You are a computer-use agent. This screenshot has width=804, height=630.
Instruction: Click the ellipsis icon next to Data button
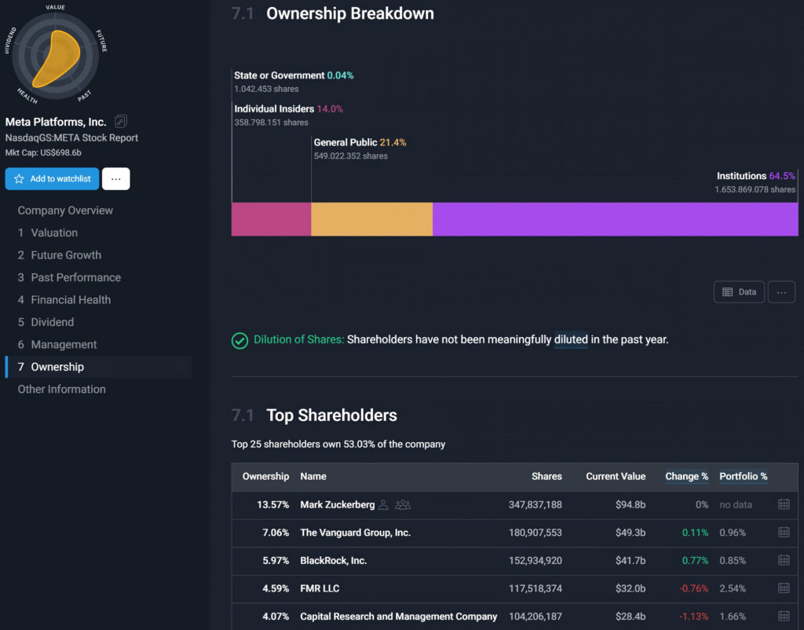781,291
